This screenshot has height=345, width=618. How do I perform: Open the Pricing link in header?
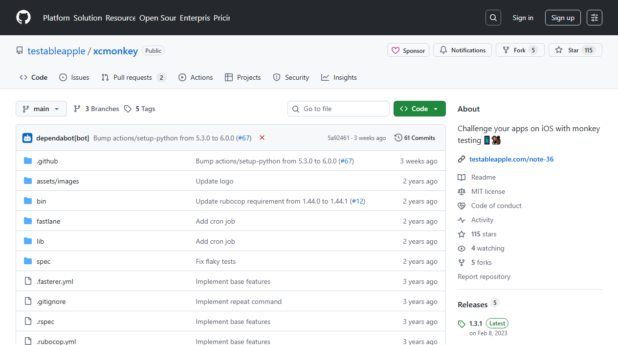click(221, 18)
